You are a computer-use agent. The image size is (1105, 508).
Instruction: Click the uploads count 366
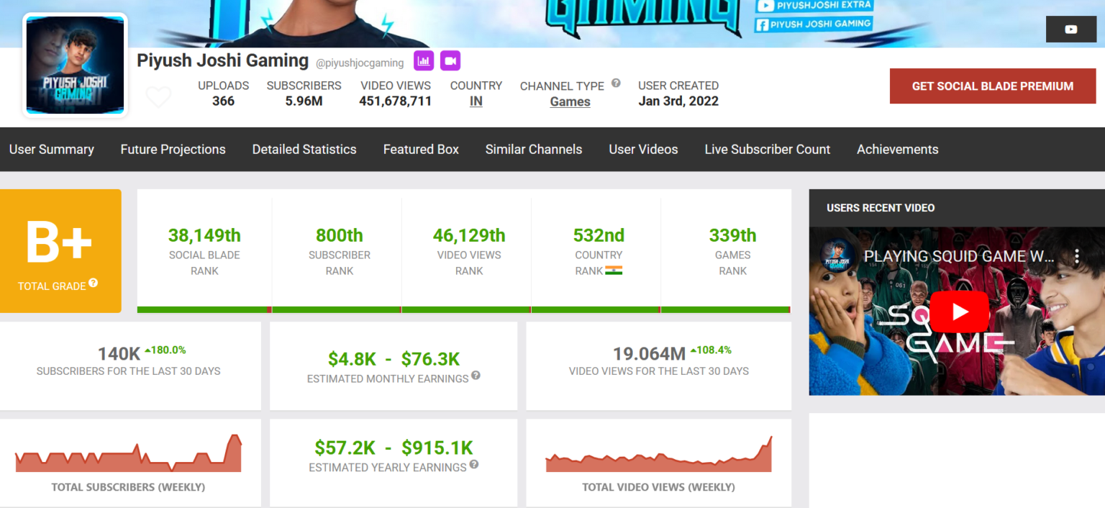223,101
